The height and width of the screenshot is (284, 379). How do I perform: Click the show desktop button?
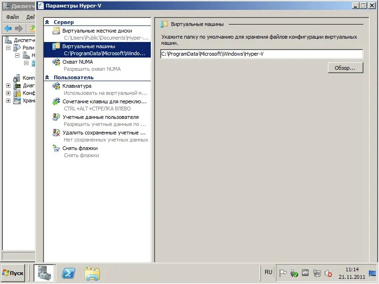(372, 273)
